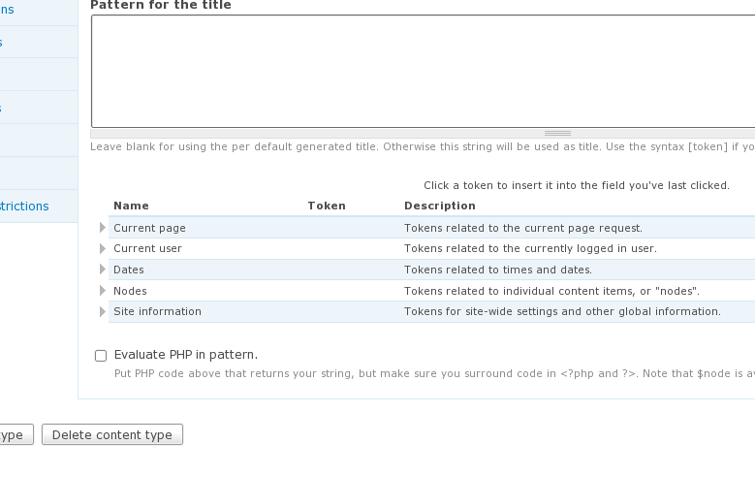755x477 pixels.
Task: Click the Name column header
Action: pyautogui.click(x=131, y=206)
